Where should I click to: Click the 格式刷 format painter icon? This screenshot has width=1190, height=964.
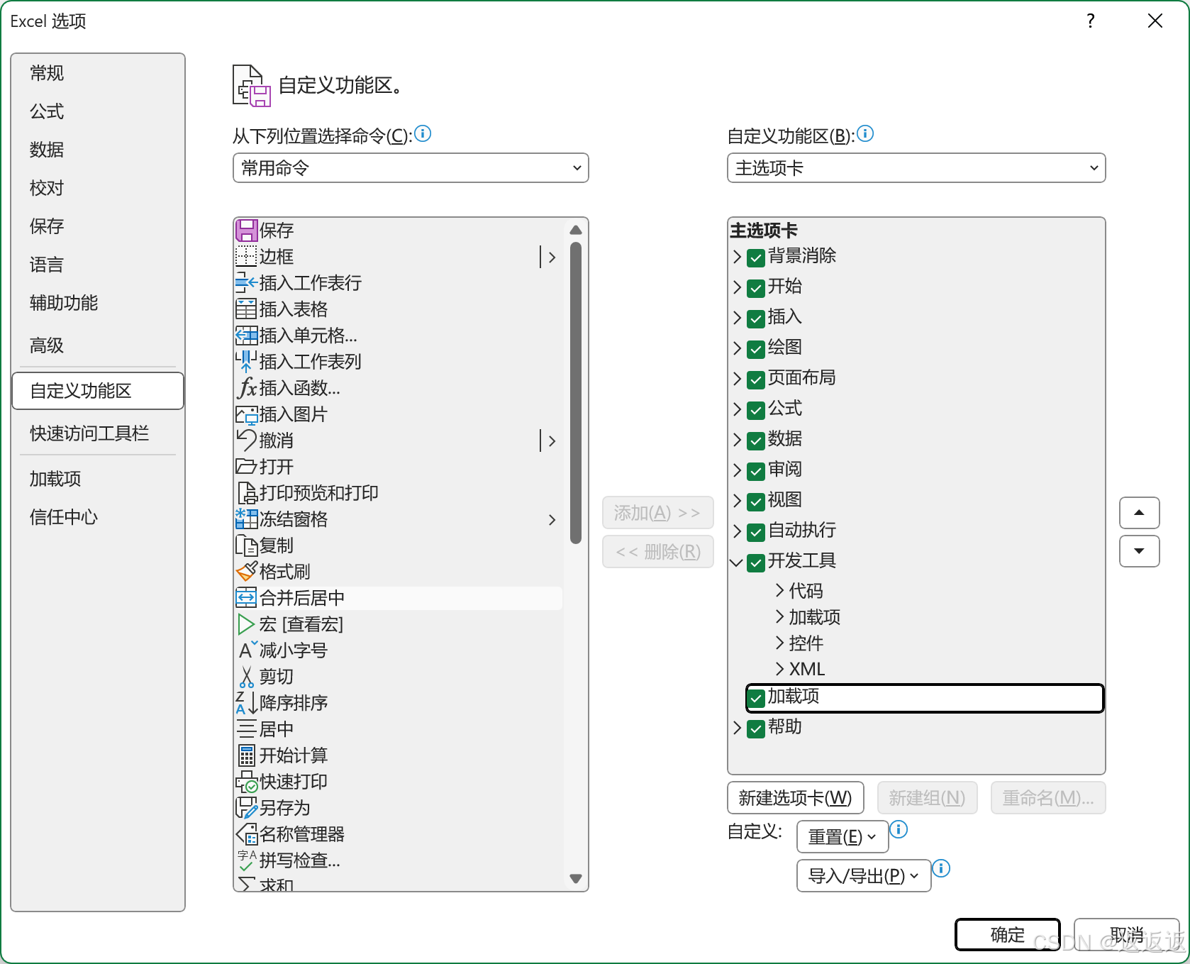246,571
